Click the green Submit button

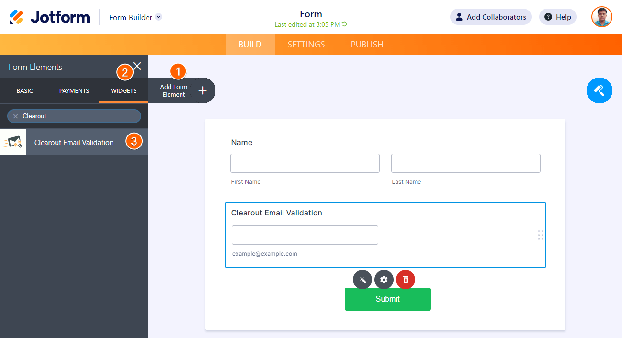coord(388,299)
